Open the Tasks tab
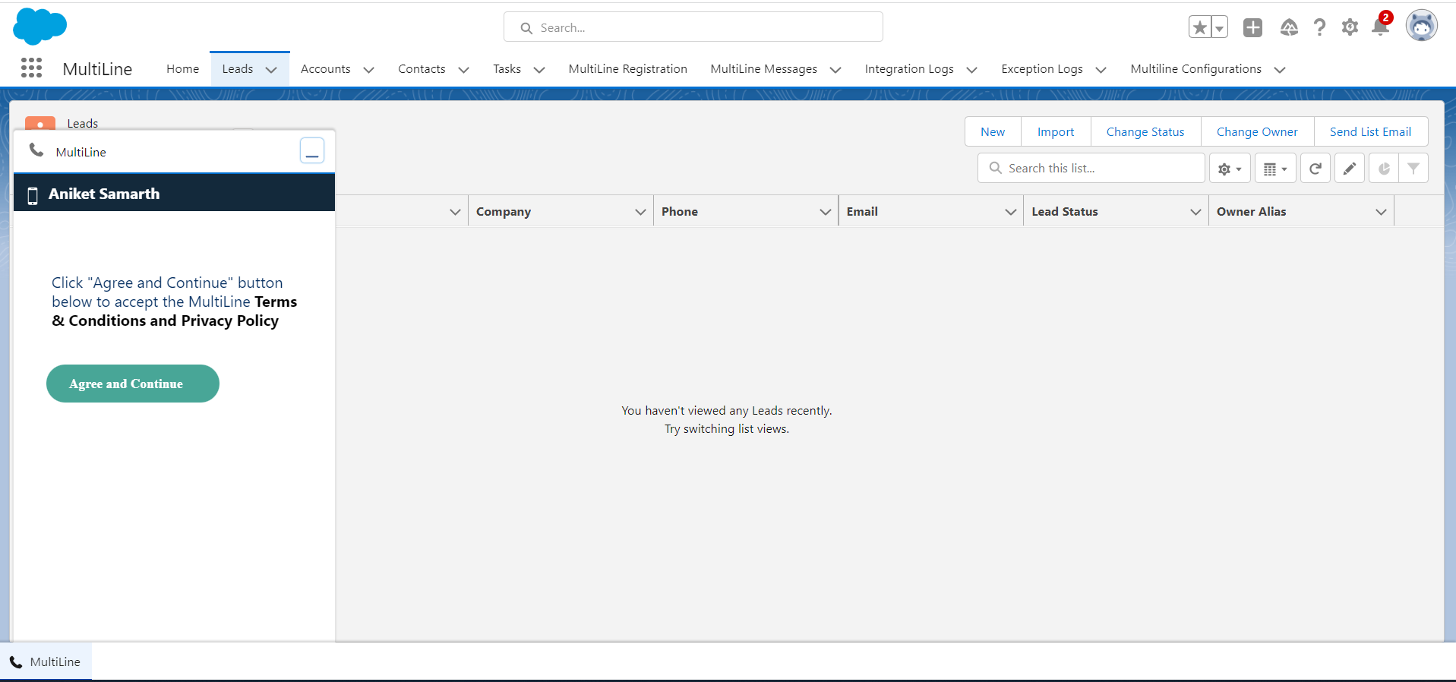 coord(507,69)
